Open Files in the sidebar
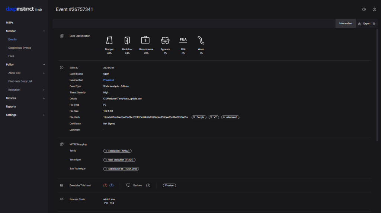 (11, 56)
